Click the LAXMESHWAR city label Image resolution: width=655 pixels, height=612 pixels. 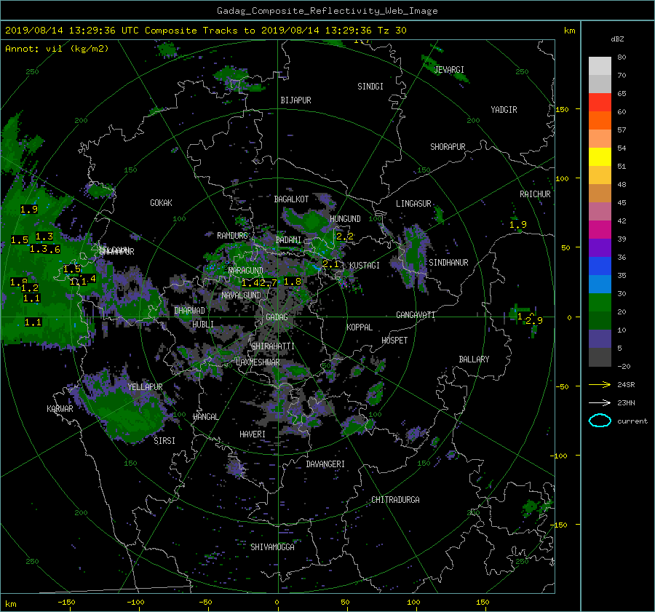pos(258,362)
